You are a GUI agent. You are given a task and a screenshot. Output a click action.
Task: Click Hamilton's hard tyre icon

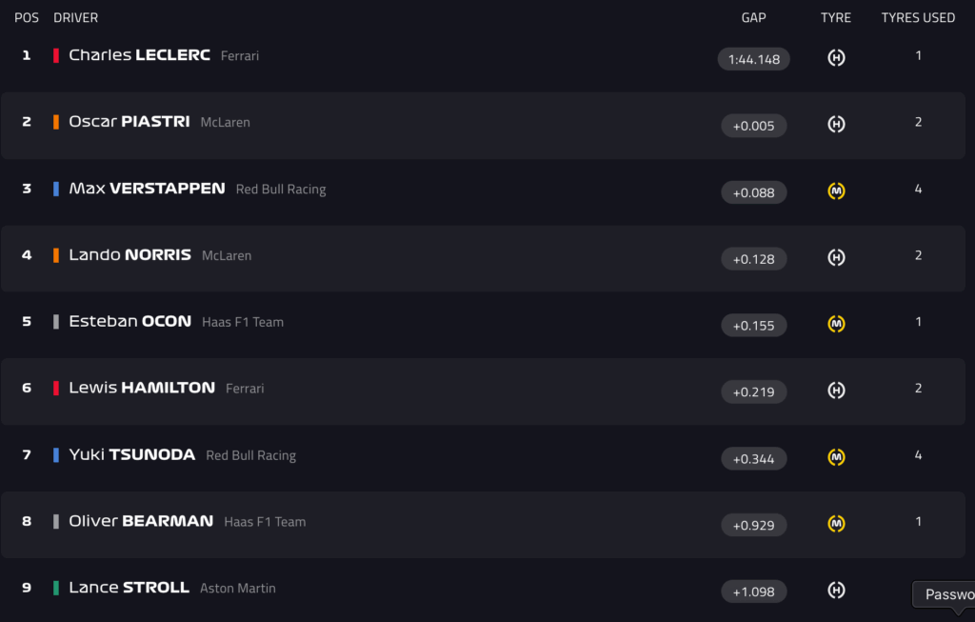[836, 391]
